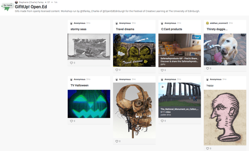Click the Go home Padlet logo
The width and height of the screenshot is (249, 151).
(7, 7)
